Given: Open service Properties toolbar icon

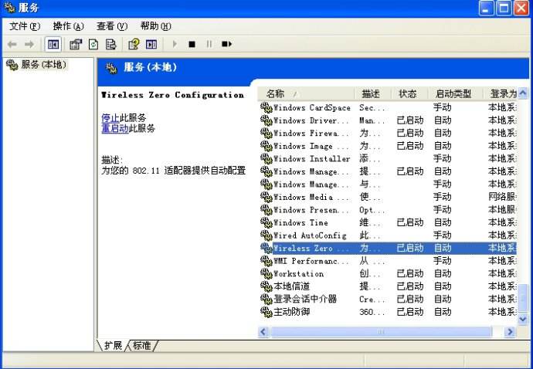Looking at the screenshot, I should (76, 44).
